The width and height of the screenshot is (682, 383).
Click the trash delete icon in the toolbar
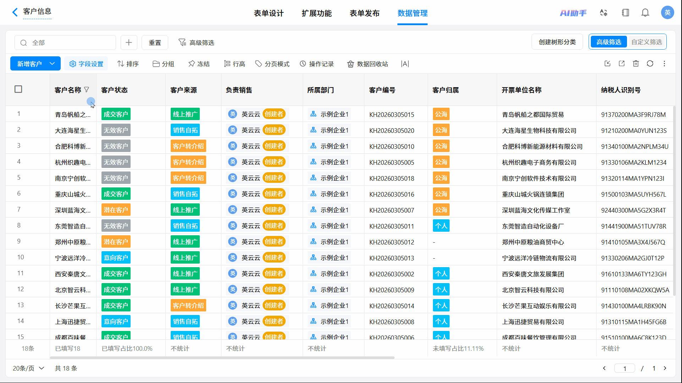636,63
